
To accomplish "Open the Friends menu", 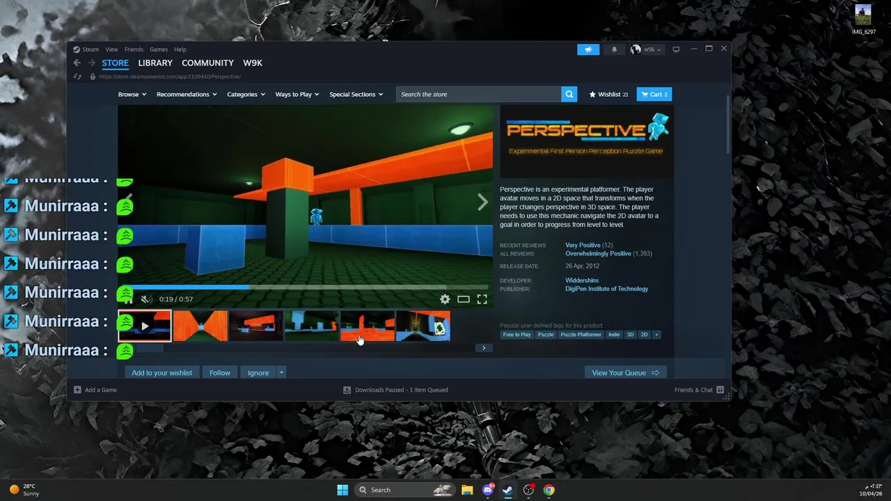I will tap(134, 49).
